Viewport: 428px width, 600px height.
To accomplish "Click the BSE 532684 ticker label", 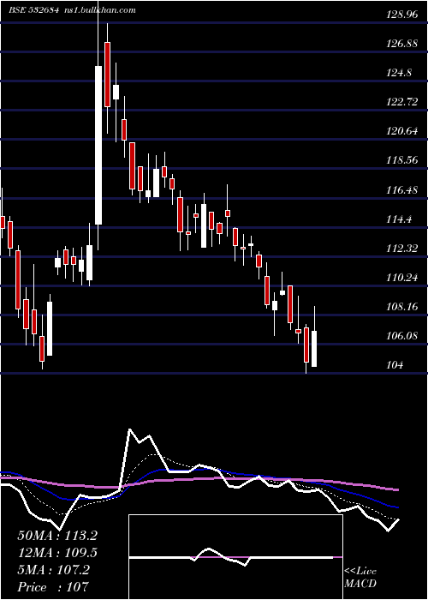I will (x=33, y=10).
